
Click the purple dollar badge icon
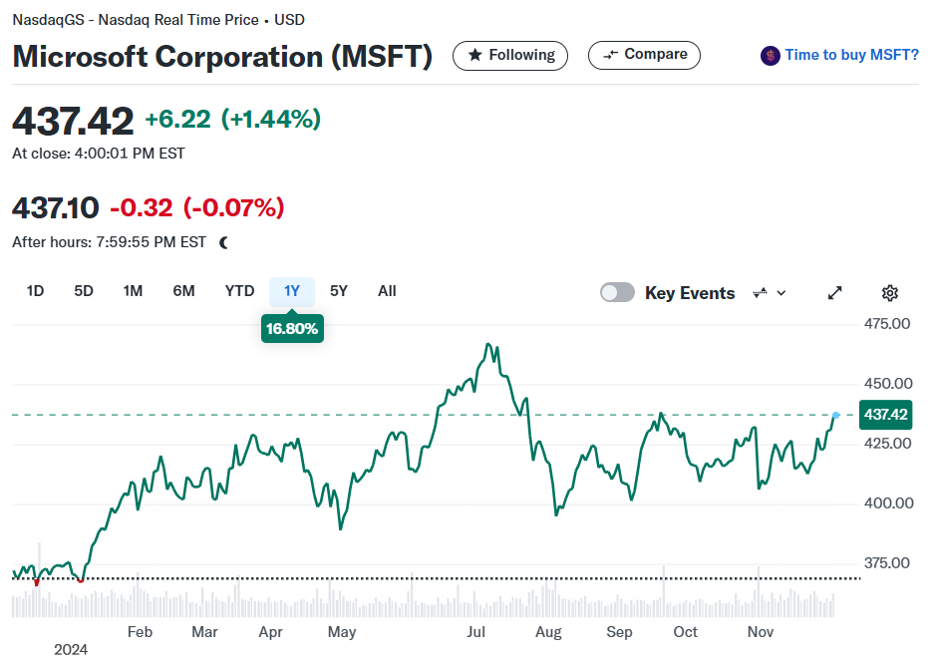(771, 56)
